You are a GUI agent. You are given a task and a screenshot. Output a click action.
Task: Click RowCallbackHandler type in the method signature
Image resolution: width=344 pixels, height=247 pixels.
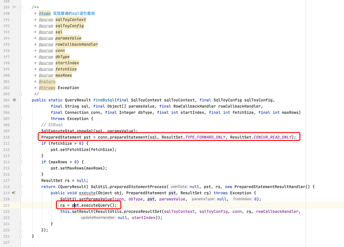195,106
